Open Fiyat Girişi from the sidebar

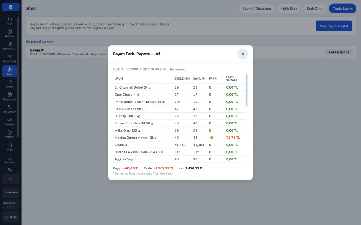pyautogui.click(x=9, y=58)
